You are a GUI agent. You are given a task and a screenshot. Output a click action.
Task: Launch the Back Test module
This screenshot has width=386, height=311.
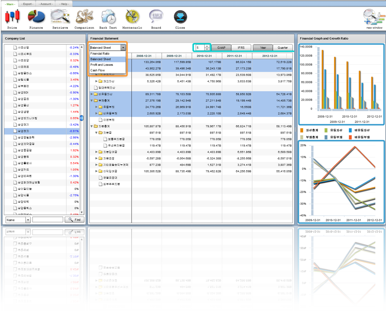108,17
